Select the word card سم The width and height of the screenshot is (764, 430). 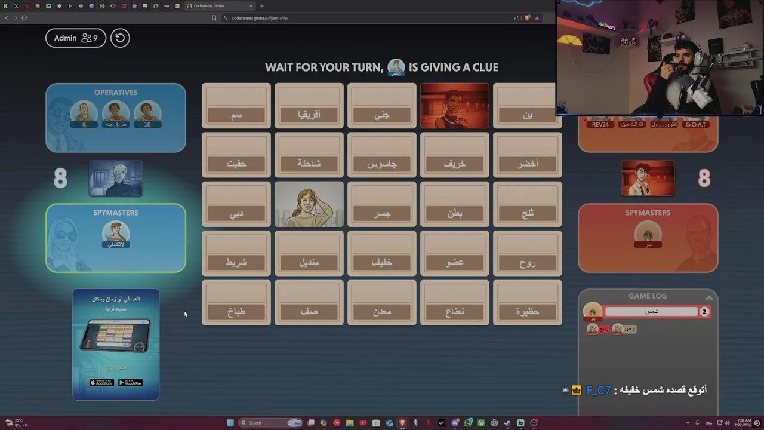click(x=236, y=106)
